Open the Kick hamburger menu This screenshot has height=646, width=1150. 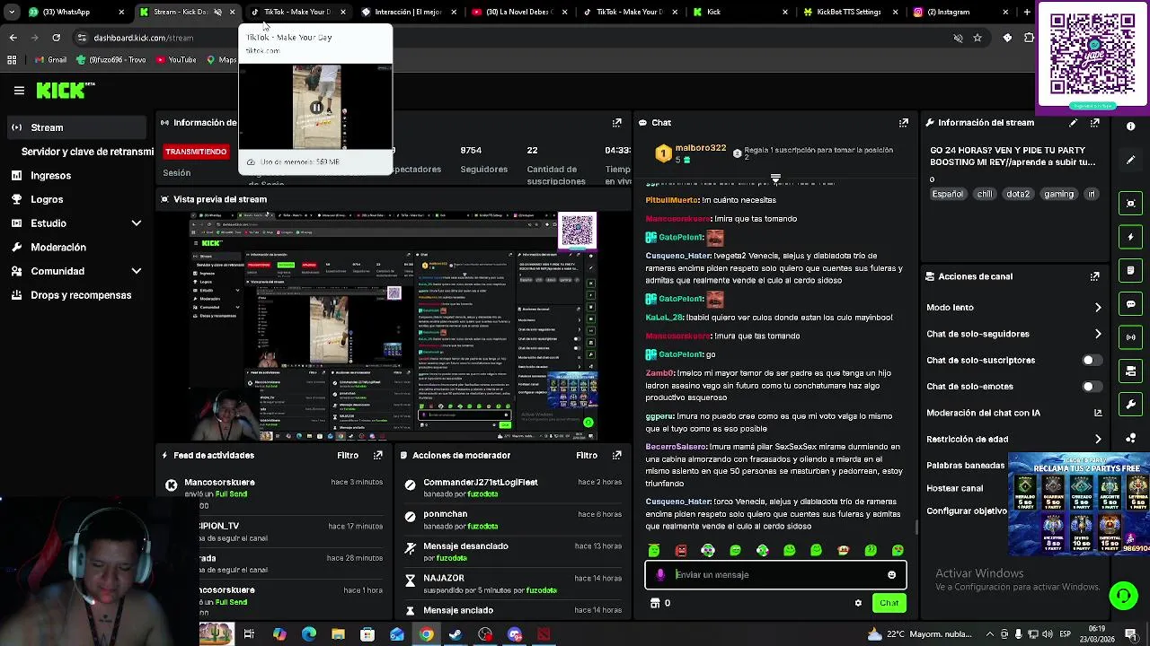coord(19,90)
